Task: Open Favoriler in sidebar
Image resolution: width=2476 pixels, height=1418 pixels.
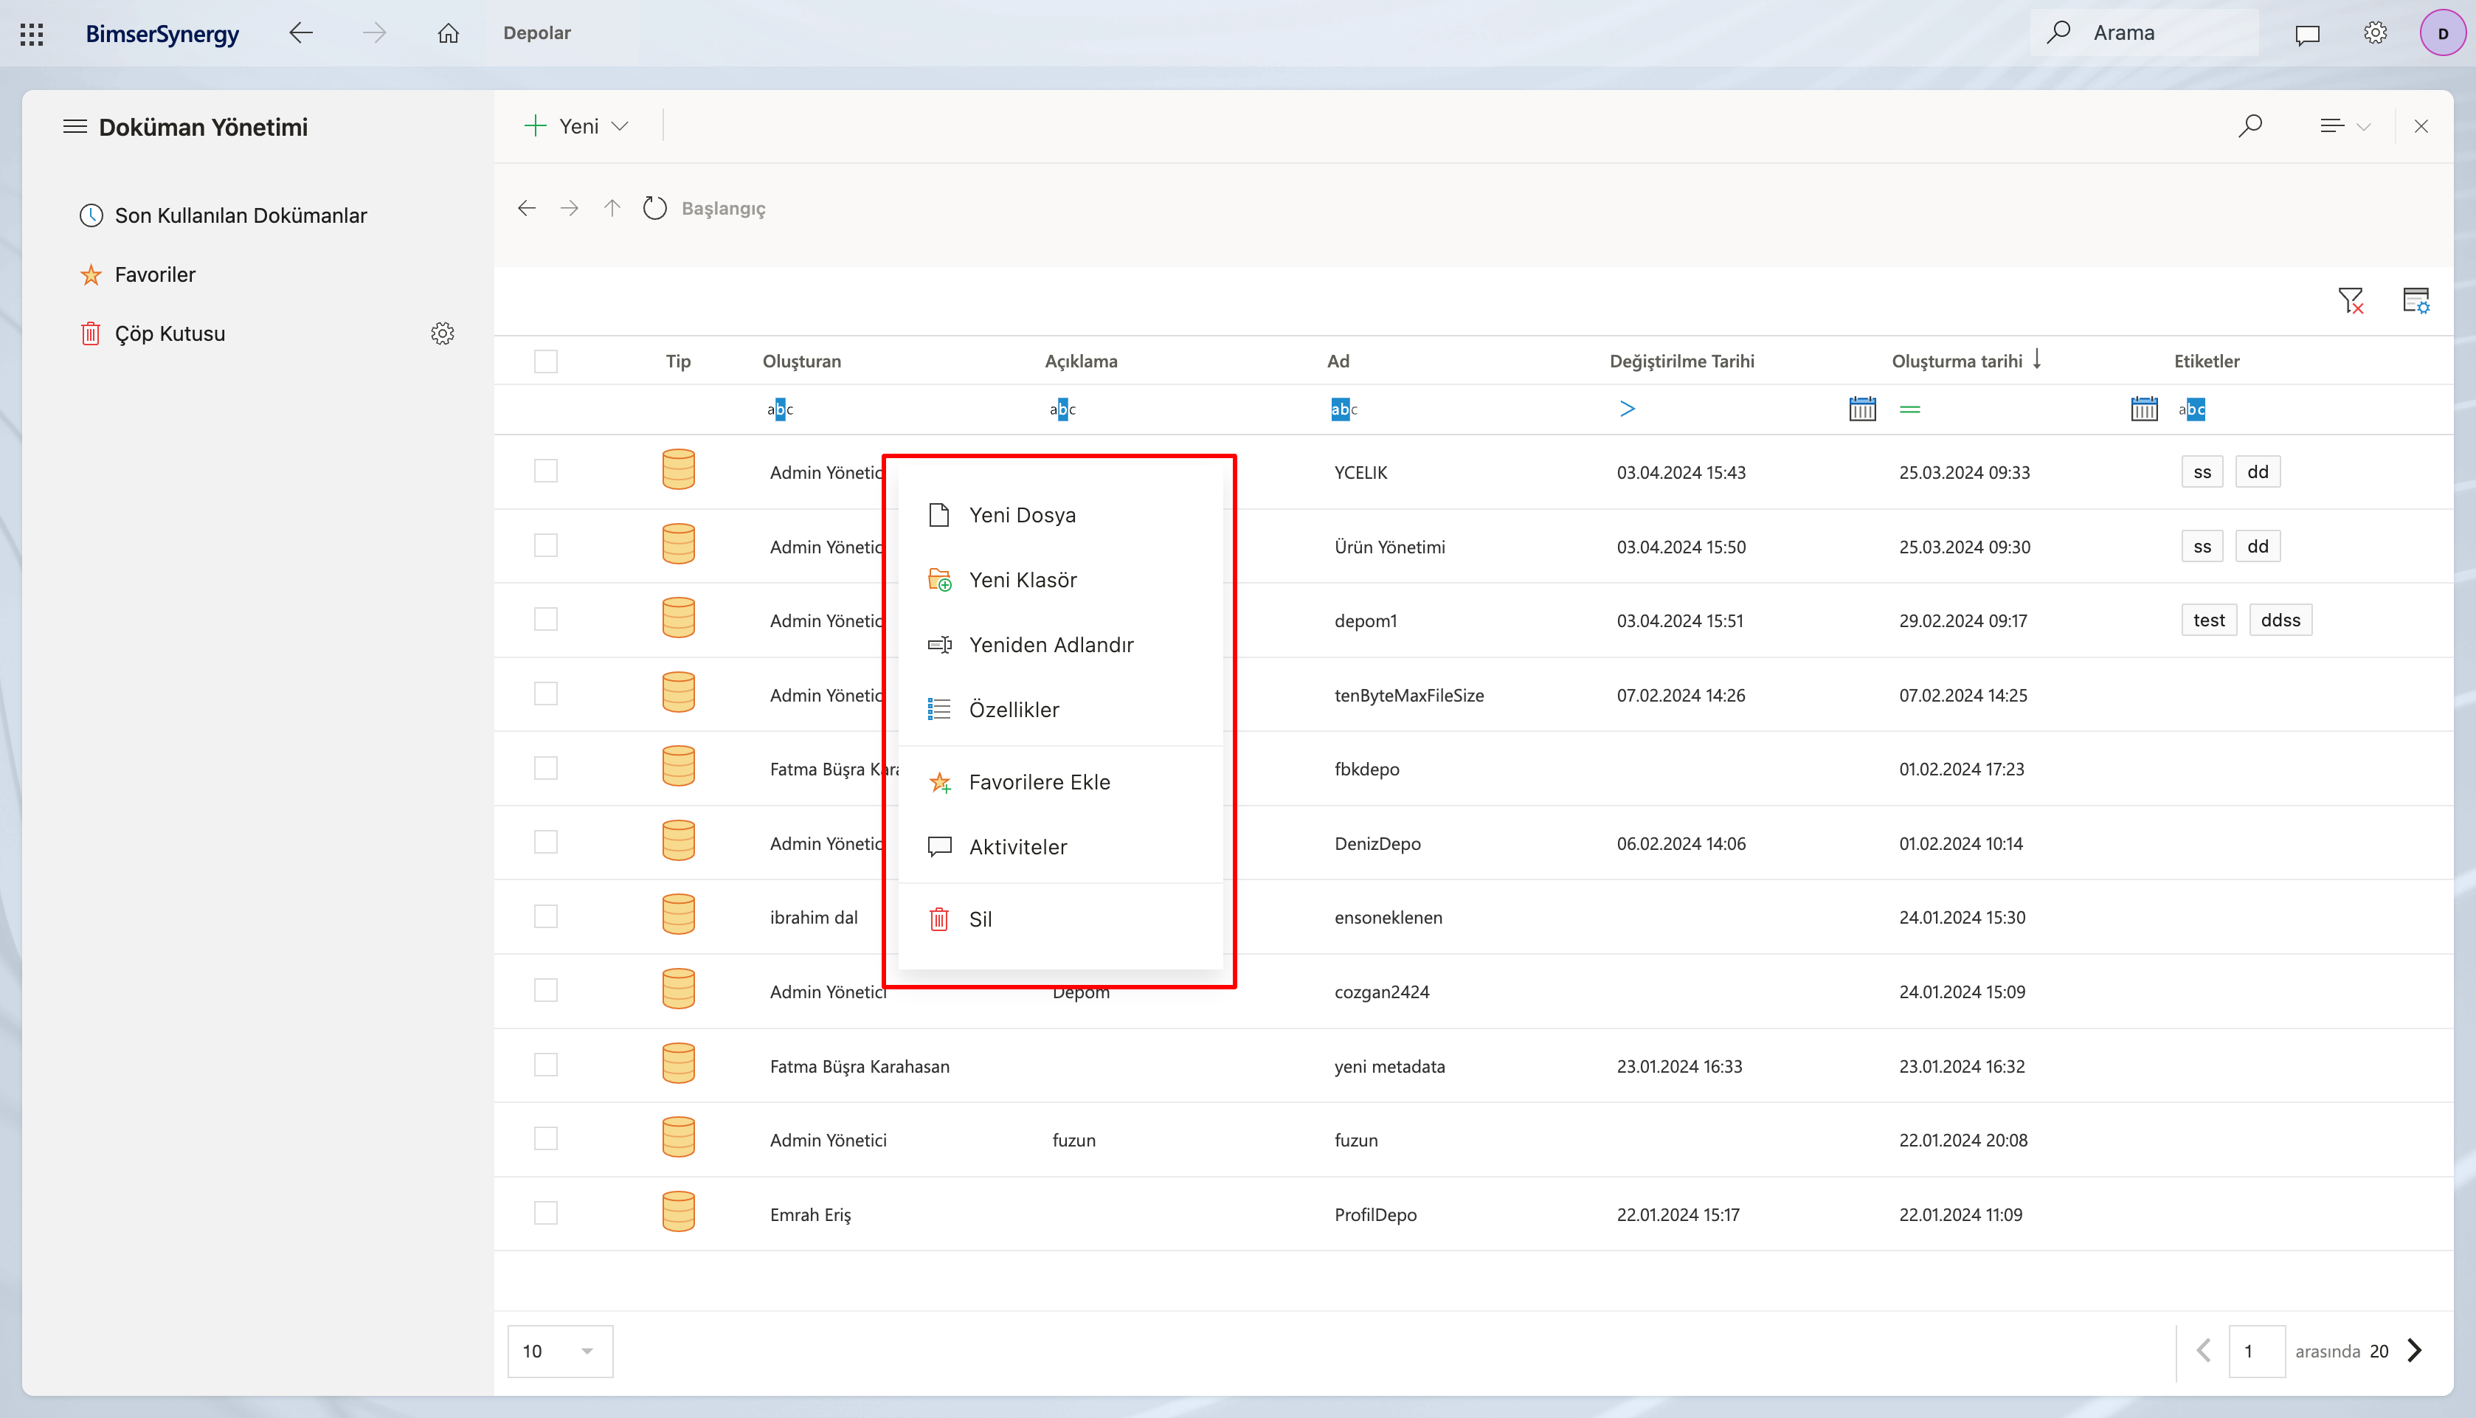Action: 137,274
